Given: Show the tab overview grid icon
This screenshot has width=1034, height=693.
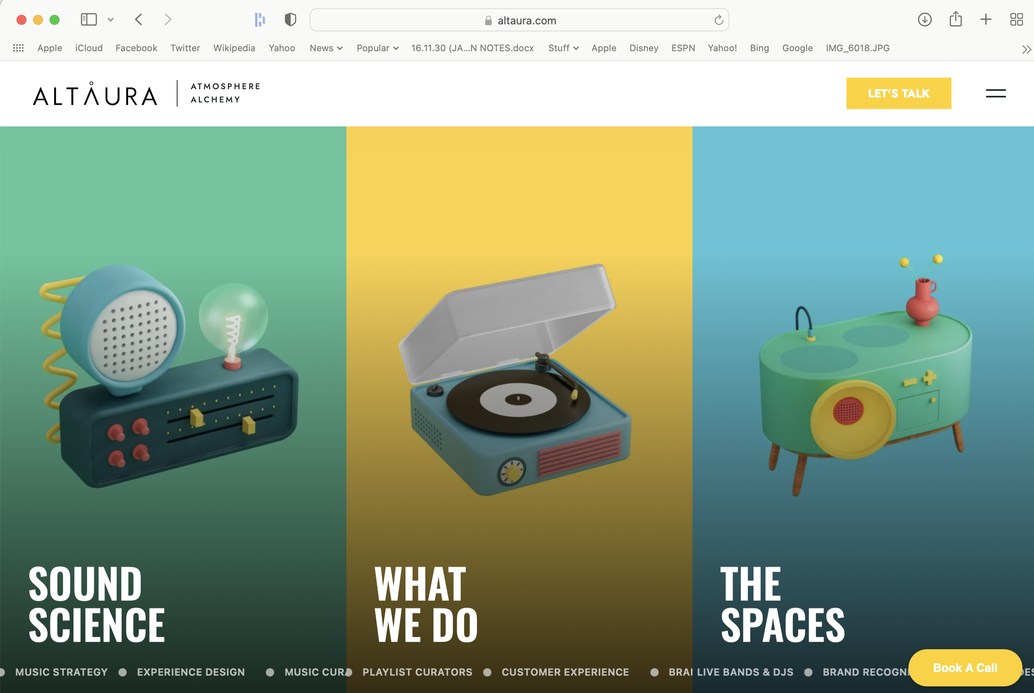Looking at the screenshot, I should click(1016, 19).
